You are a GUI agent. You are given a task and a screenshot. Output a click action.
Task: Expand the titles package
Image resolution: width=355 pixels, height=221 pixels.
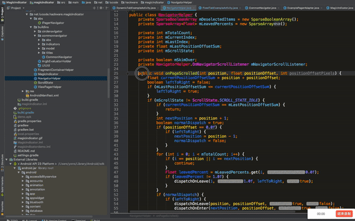pyautogui.click(x=39, y=53)
